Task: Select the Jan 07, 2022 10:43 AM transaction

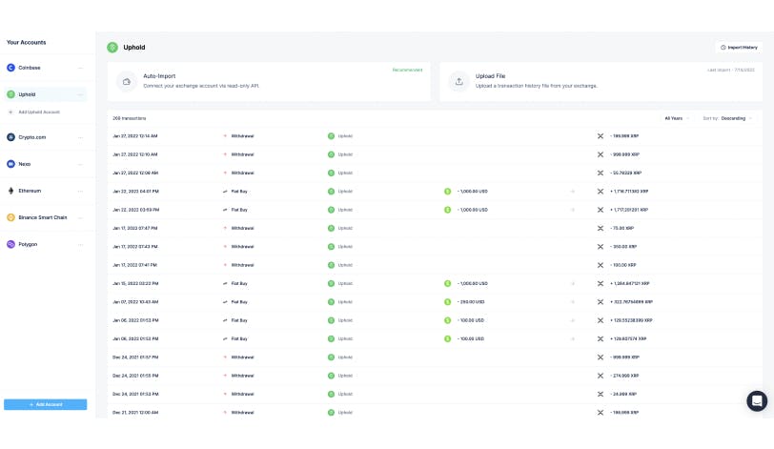Action: click(435, 302)
